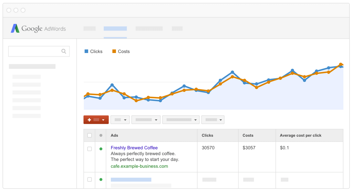Switch to the first gray tab beside the logo
This screenshot has height=191, width=352.
pos(89,28)
